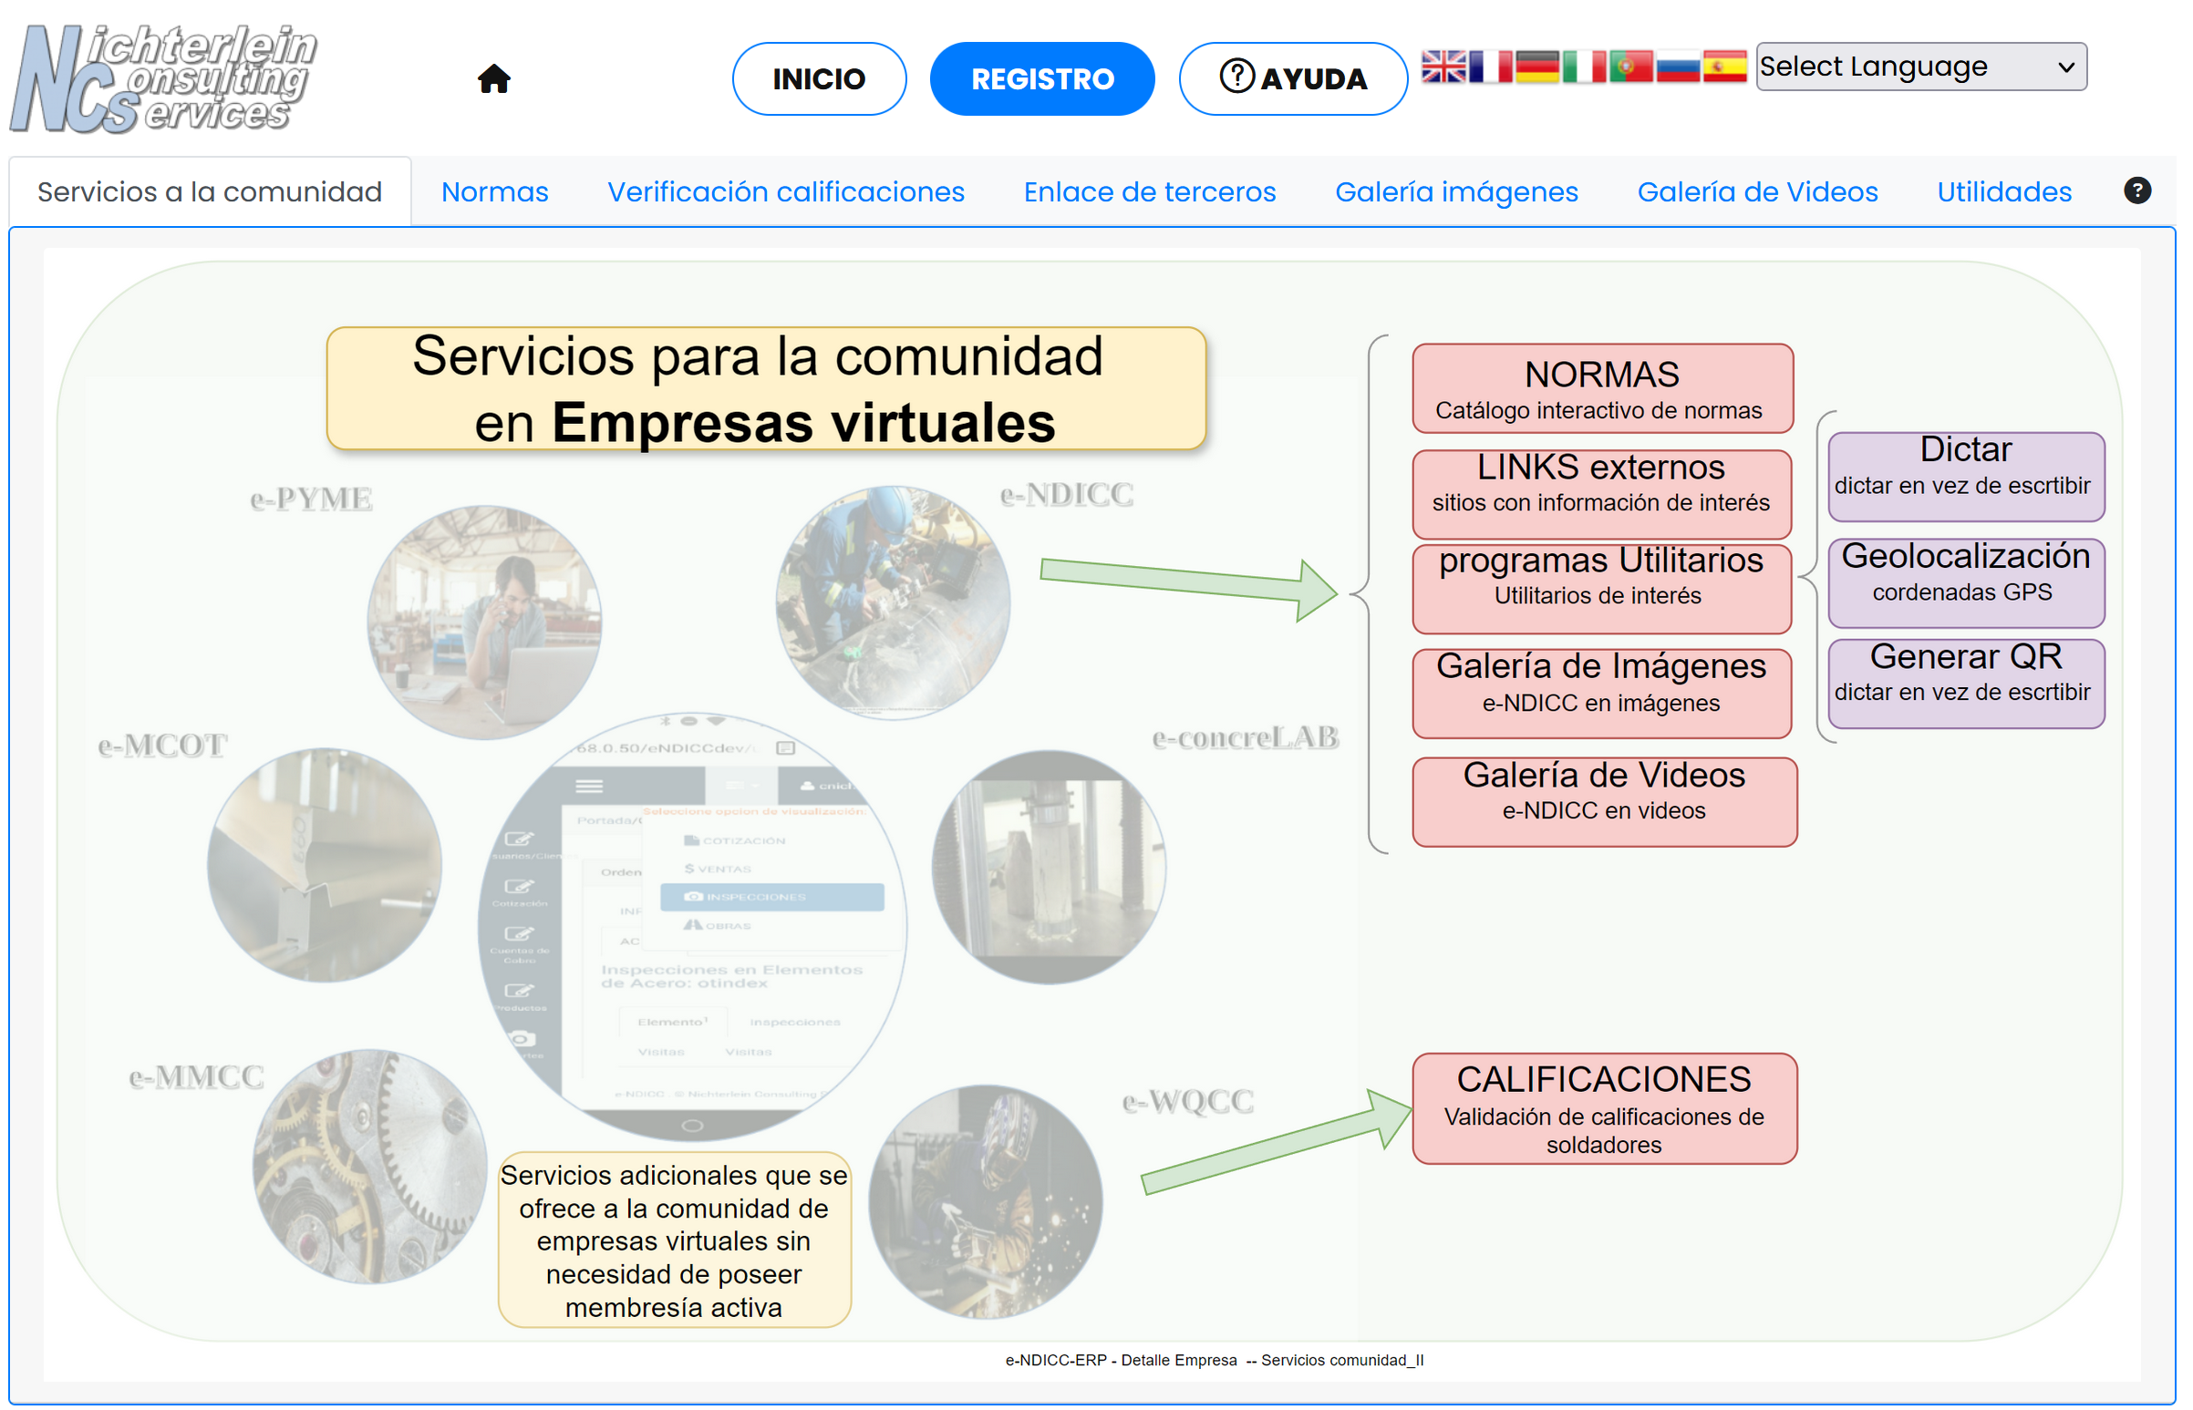Select the Italian flag

1584,67
